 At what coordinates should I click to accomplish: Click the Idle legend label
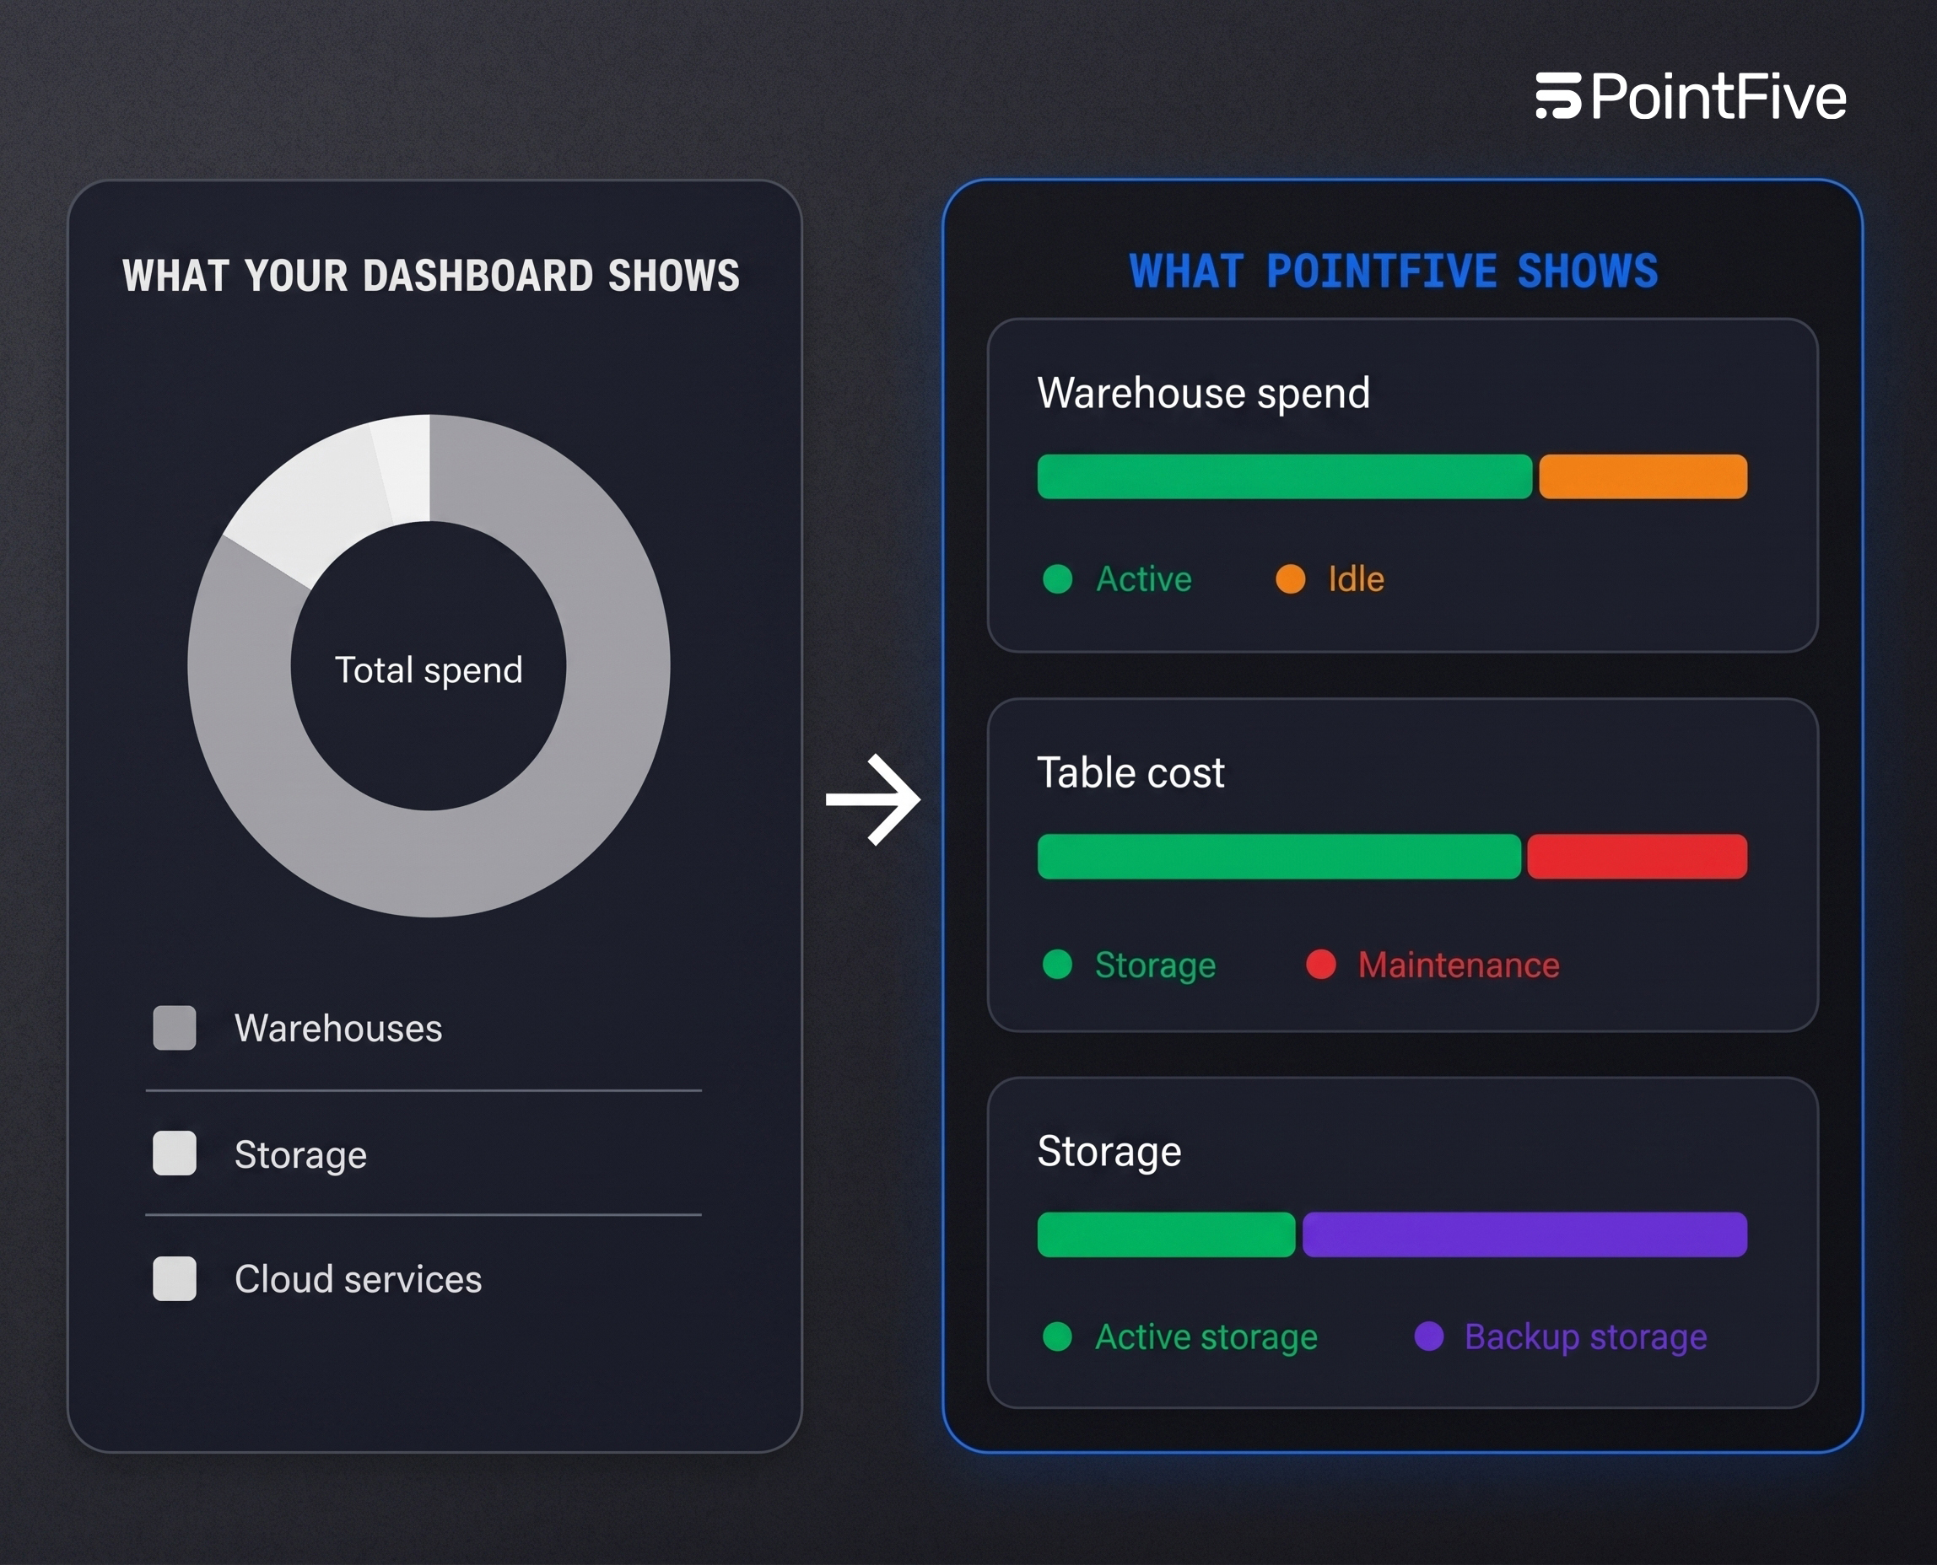pyautogui.click(x=1357, y=578)
